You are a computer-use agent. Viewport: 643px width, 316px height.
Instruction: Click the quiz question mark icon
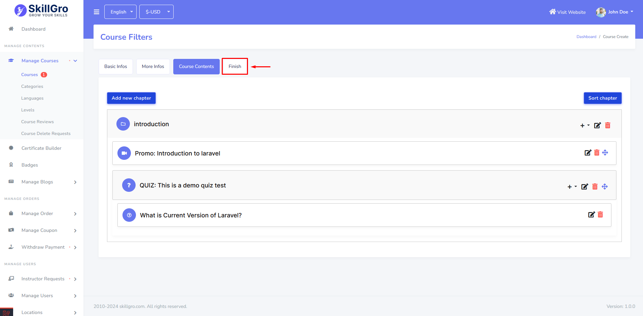[x=129, y=185]
